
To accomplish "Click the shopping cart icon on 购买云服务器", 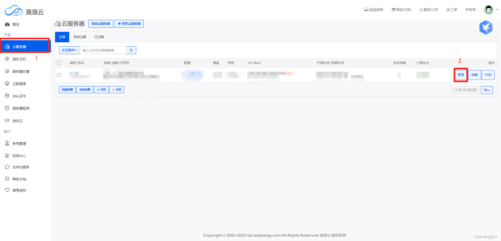I will click(x=119, y=24).
